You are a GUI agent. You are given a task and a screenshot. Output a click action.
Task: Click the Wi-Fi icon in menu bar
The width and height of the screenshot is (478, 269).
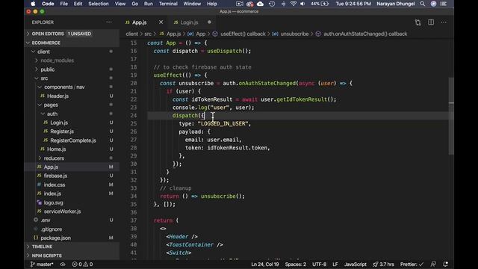pyautogui.click(x=294, y=4)
